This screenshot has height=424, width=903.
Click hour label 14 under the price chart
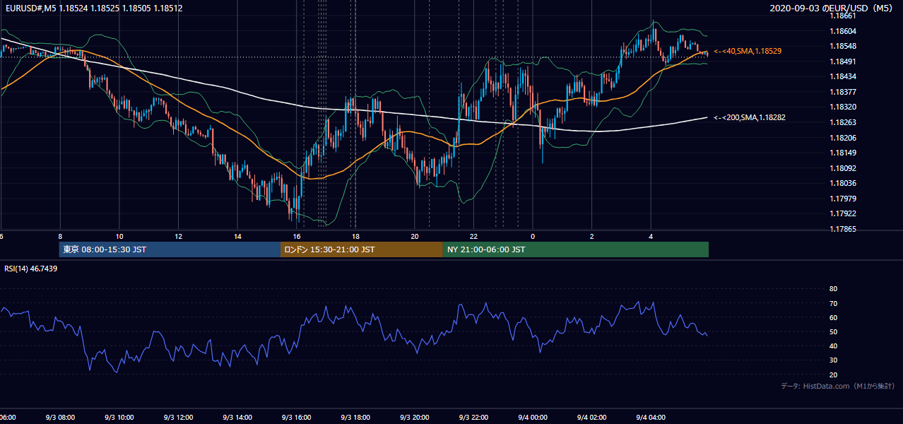tap(237, 236)
